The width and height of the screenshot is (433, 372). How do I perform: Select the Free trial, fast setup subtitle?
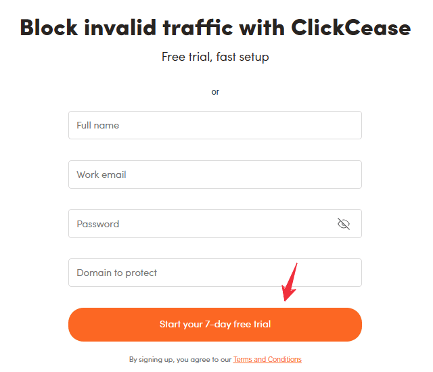point(215,57)
